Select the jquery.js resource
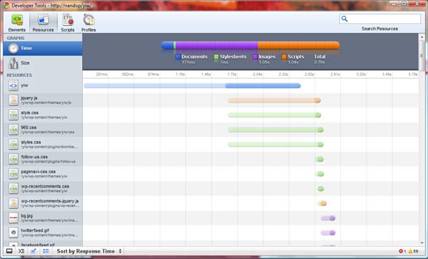The image size is (428, 259). [x=43, y=100]
